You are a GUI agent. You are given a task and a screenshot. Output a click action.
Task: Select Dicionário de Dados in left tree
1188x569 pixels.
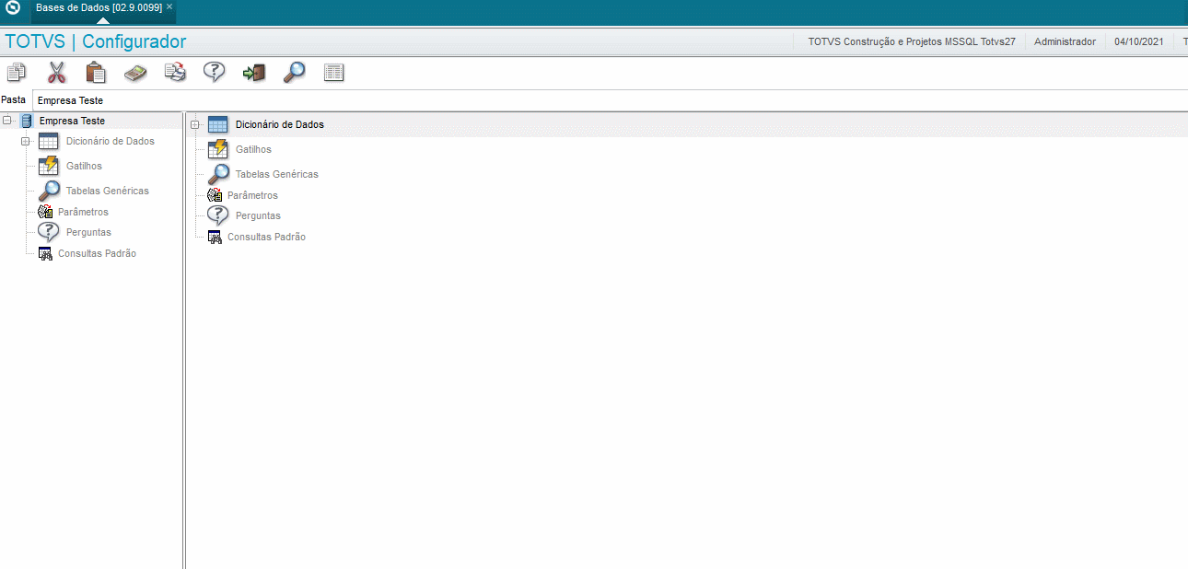pos(111,141)
